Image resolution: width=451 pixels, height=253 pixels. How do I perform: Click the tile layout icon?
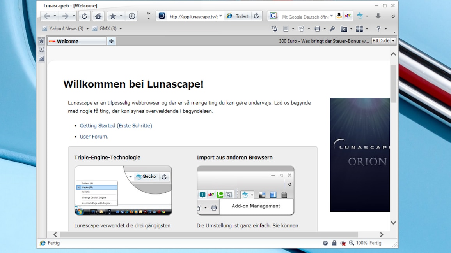[360, 29]
